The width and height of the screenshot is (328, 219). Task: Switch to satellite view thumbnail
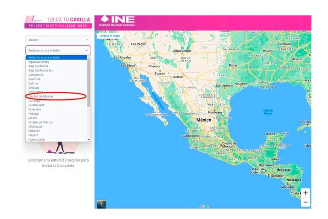click(x=101, y=204)
